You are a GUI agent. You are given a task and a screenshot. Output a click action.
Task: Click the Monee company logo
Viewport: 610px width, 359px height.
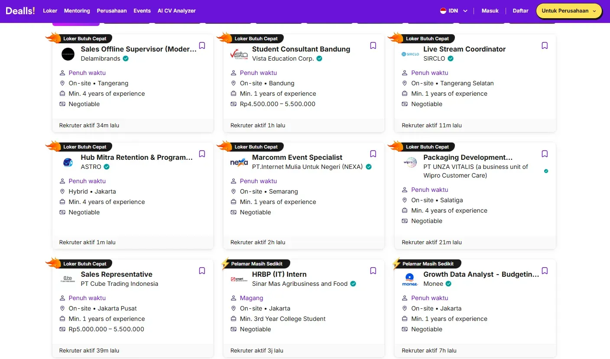pos(410,279)
